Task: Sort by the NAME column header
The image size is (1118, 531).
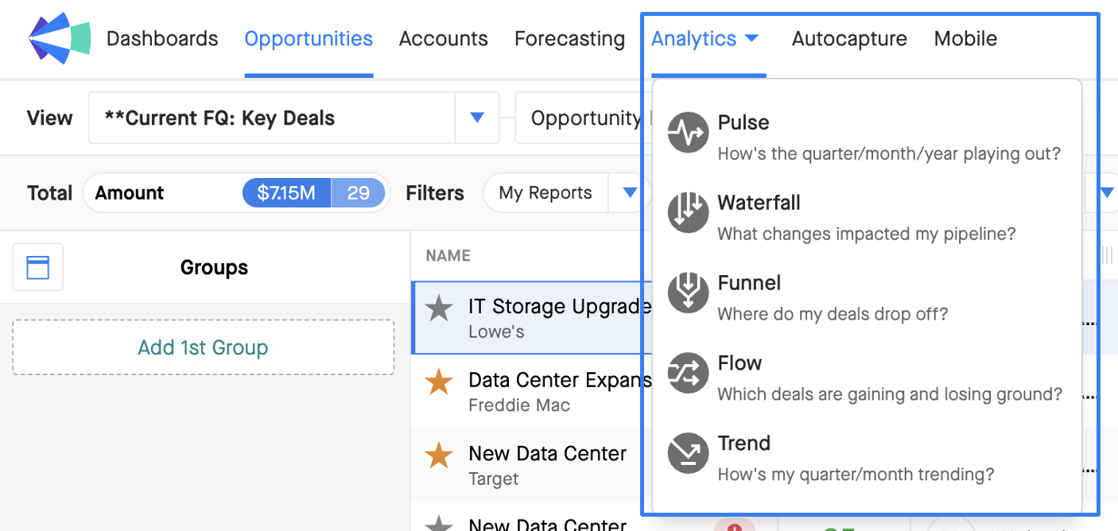Action: 448,255
